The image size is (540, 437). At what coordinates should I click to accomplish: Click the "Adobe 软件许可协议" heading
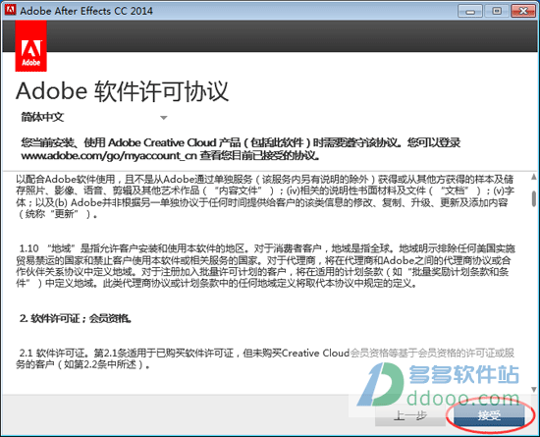pyautogui.click(x=122, y=91)
